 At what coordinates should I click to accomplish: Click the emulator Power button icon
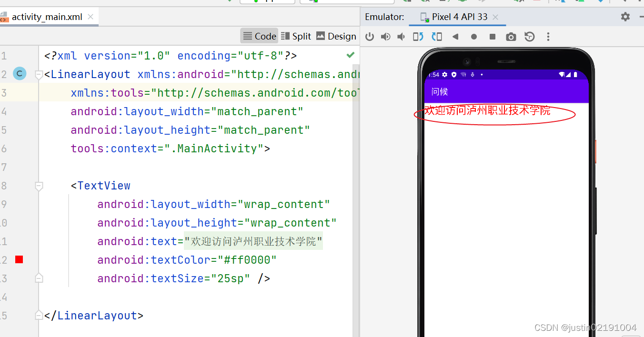370,37
